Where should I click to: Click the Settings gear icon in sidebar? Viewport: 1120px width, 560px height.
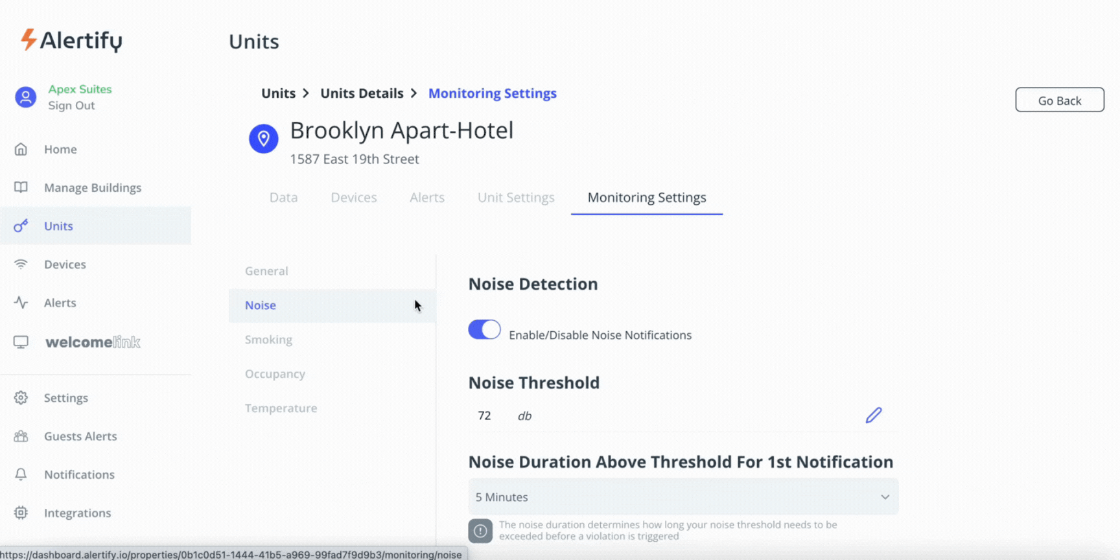(21, 398)
